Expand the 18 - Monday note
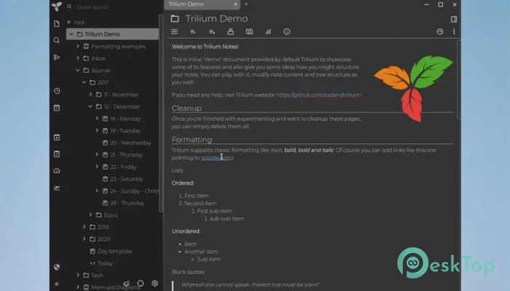 click(x=97, y=119)
